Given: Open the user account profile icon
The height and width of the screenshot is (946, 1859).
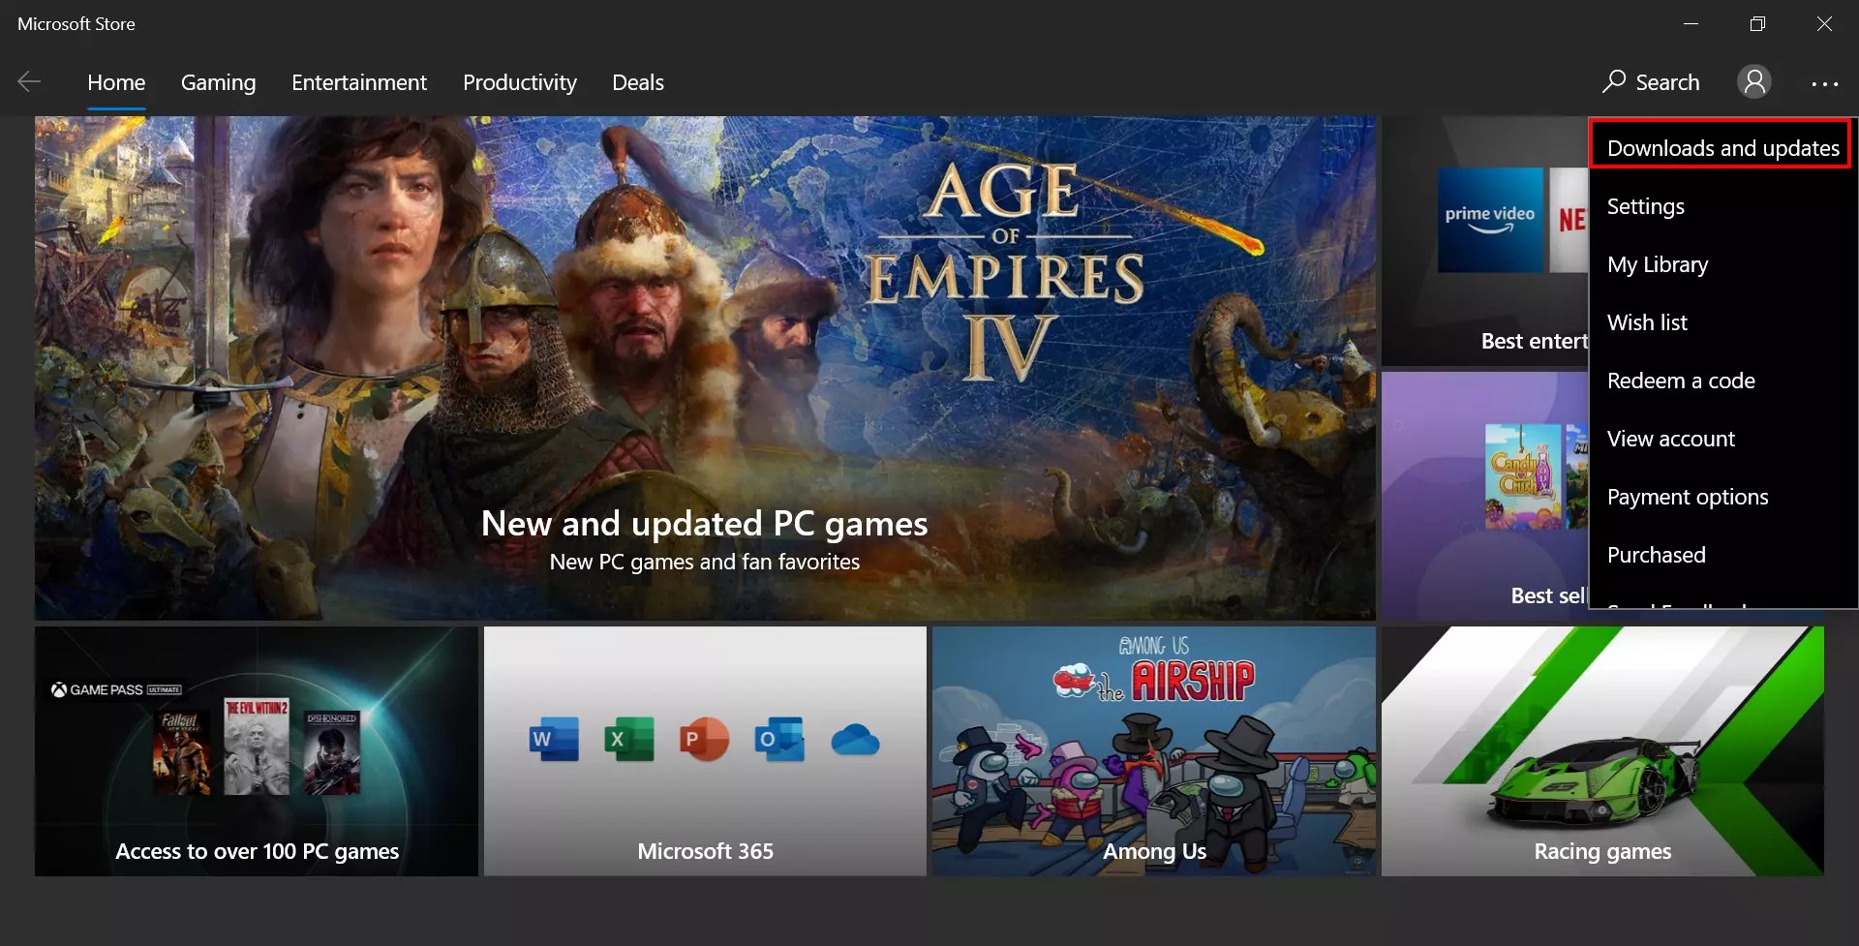Looking at the screenshot, I should pos(1753,82).
